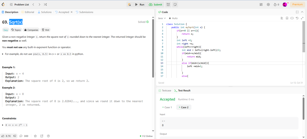Share the problem via external link icon

pos(42,136)
